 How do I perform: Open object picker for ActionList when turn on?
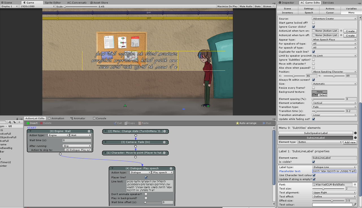coord(341,31)
